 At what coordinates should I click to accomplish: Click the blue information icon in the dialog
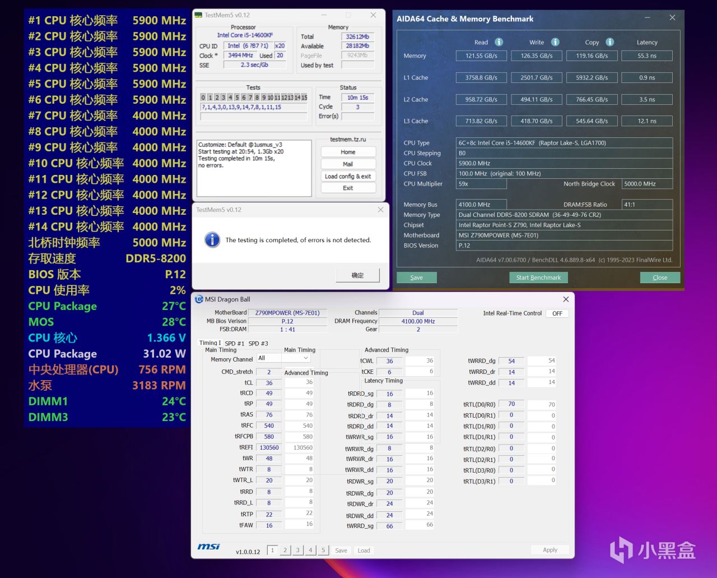coord(212,240)
